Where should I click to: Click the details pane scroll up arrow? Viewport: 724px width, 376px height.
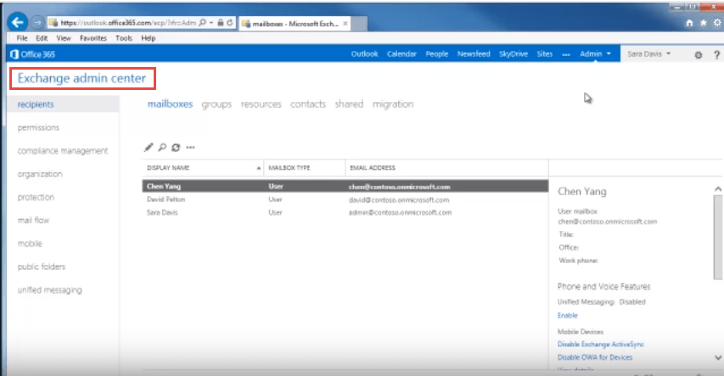click(717, 189)
